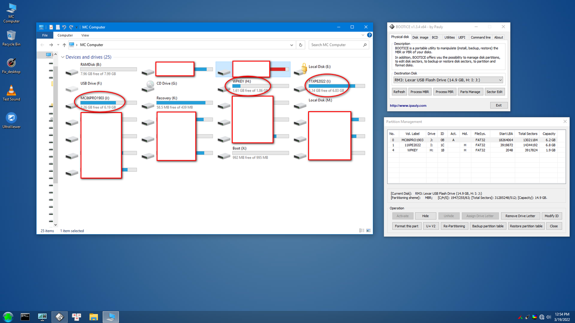
Task: Open recent locations dropdown arrow in Explorer
Action: (x=58, y=45)
